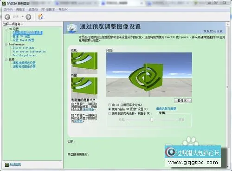
Task: Open the 帮助(H) menu
Action: click(63, 10)
